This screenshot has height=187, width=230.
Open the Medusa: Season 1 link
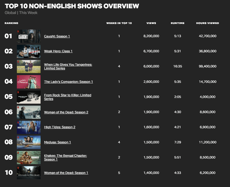tap(57, 142)
